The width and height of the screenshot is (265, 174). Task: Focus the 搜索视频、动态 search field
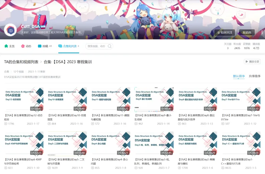(x=96, y=46)
